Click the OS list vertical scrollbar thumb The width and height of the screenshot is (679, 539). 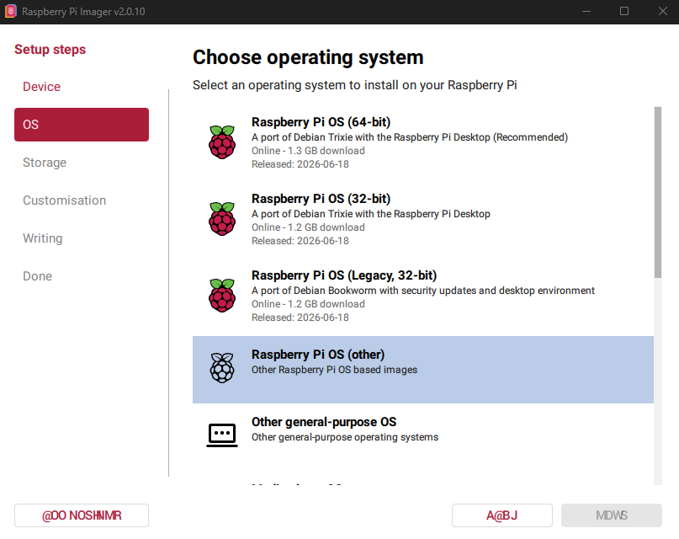click(658, 192)
